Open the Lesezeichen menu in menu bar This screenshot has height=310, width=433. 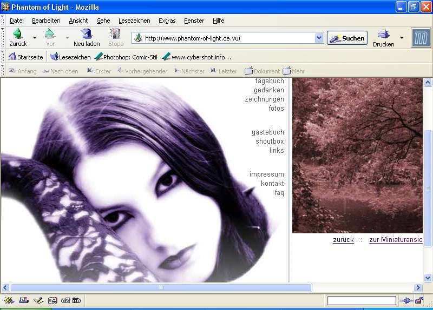tap(134, 21)
